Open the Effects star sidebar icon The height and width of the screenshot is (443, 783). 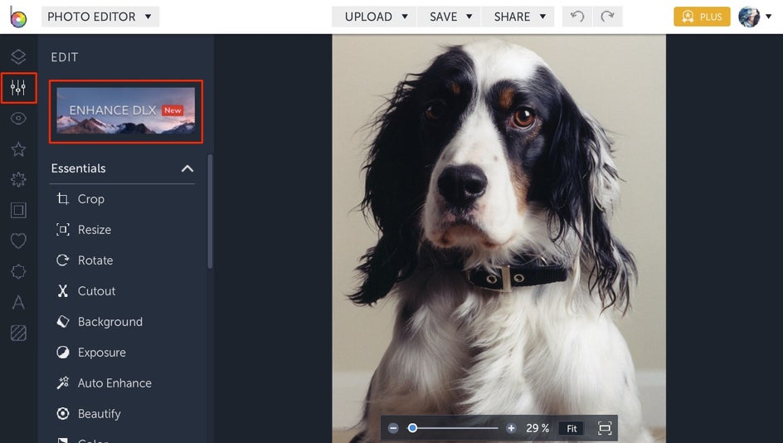[x=18, y=148]
